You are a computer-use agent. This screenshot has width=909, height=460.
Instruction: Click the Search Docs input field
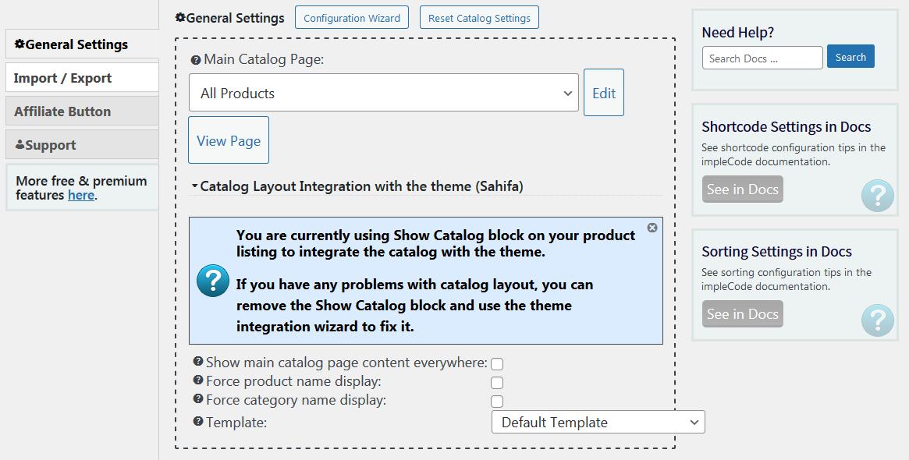762,58
